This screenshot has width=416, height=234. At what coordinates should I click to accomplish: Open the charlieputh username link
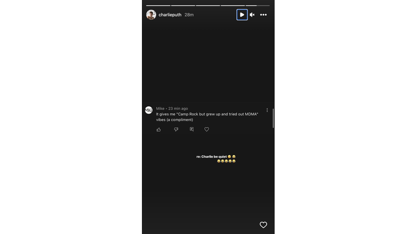pos(170,15)
